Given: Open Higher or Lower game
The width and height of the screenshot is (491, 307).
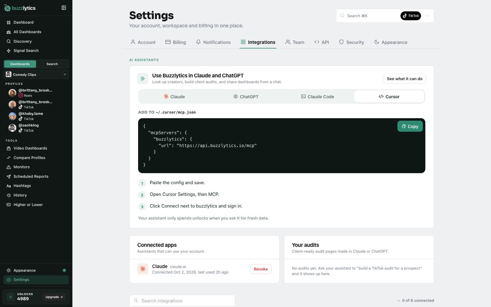Looking at the screenshot, I should (x=36, y=205).
